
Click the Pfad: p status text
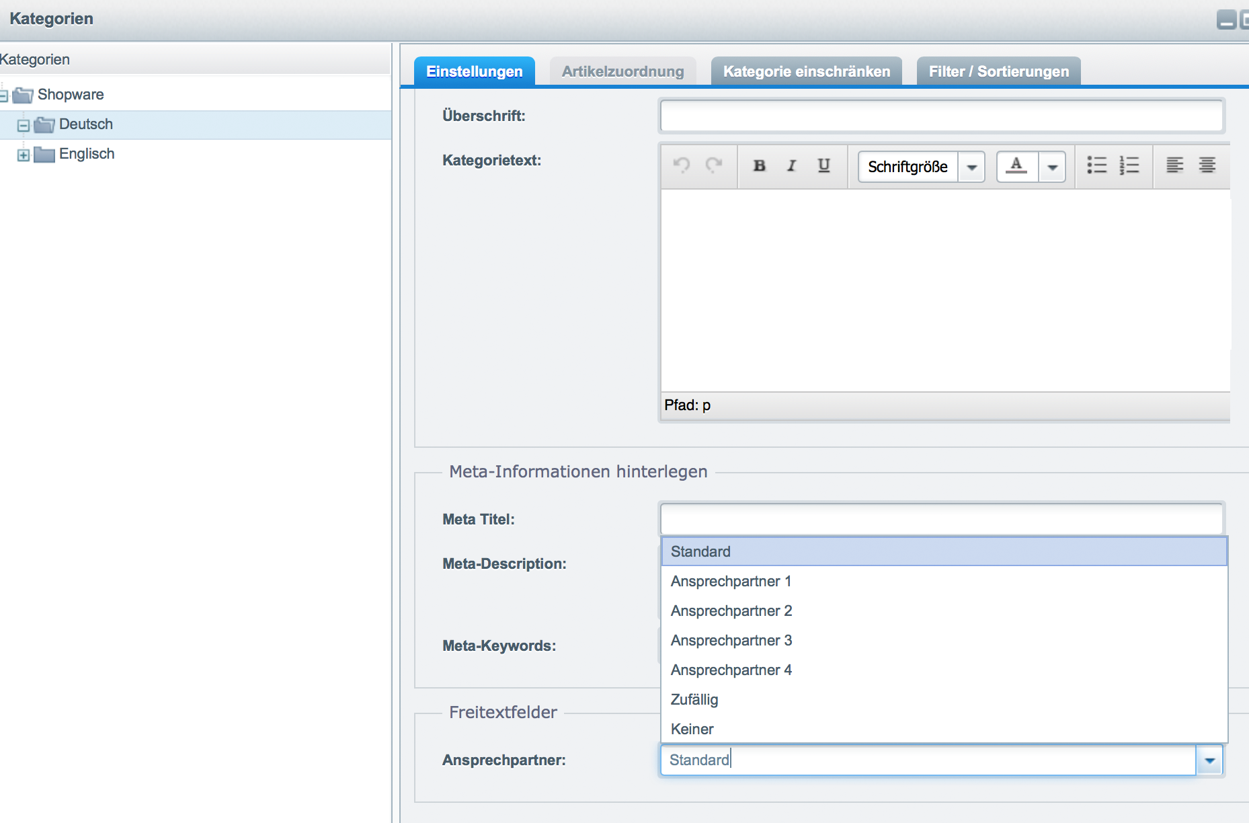[x=687, y=405]
